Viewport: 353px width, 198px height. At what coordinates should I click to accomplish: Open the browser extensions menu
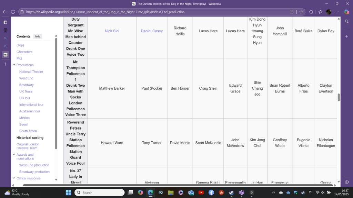point(311,12)
